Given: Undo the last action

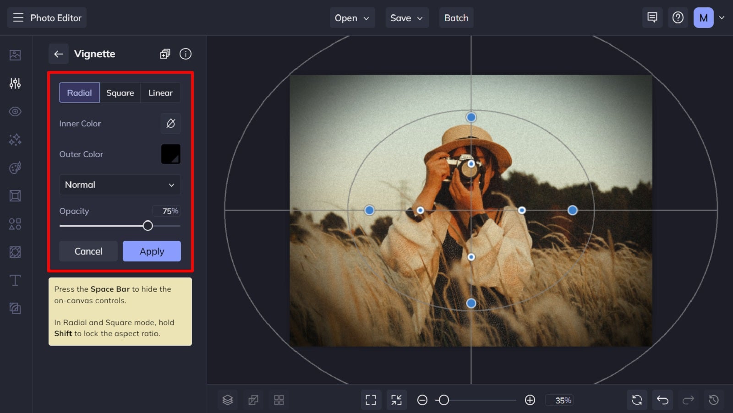Looking at the screenshot, I should coord(662,399).
